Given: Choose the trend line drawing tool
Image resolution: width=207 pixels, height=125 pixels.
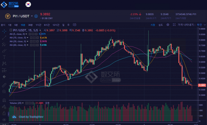Looking at the screenshot, I should 4,37.
